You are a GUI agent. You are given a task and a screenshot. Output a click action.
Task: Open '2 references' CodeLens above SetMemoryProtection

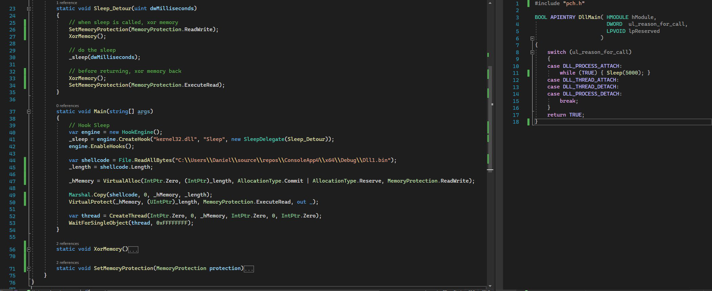pos(67,263)
